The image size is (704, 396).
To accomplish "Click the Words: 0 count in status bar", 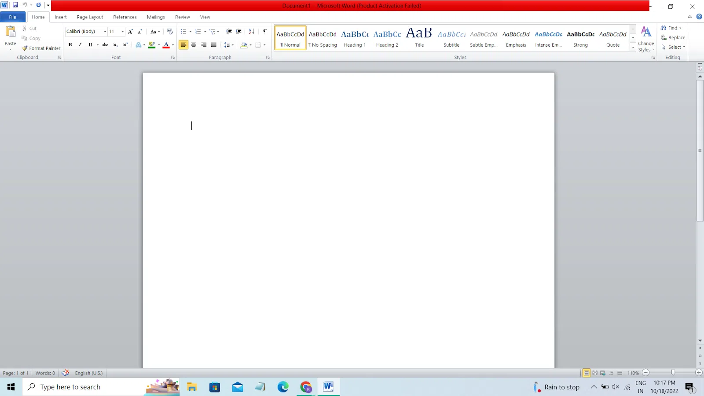I will (x=45, y=373).
